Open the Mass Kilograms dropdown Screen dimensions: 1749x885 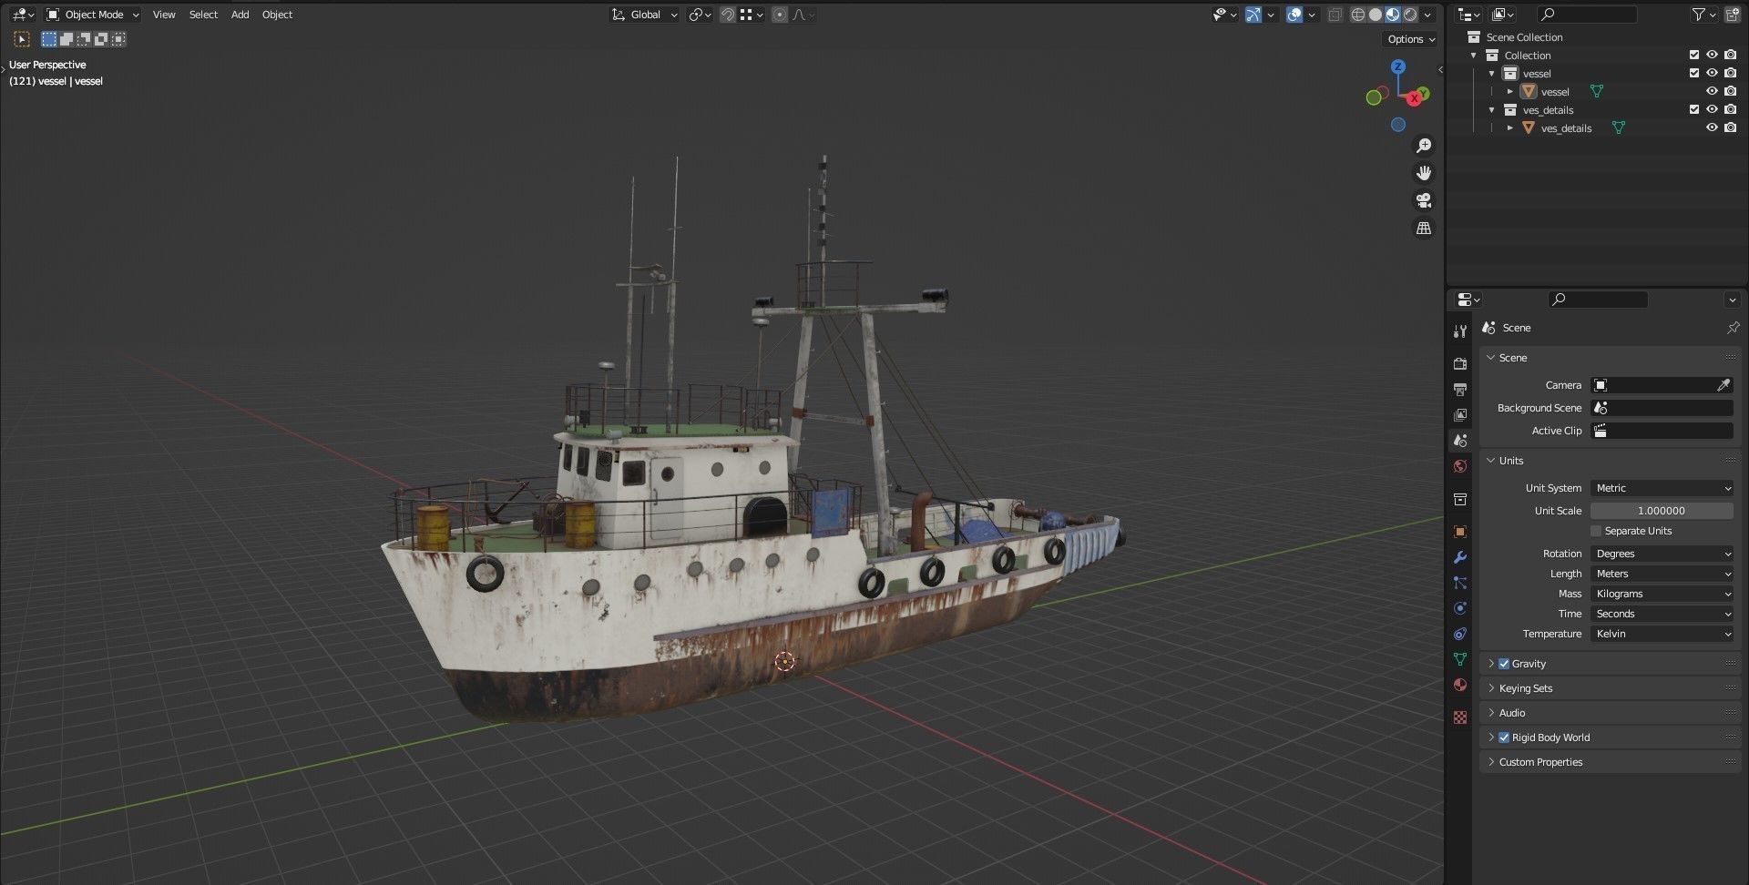click(x=1662, y=594)
